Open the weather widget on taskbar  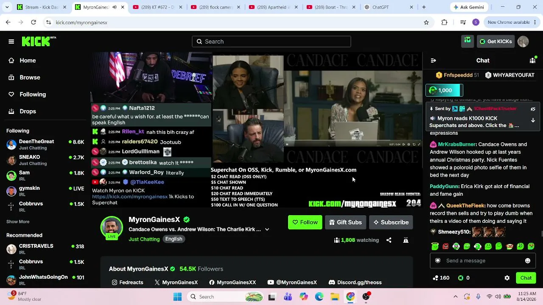pyautogui.click(x=25, y=297)
